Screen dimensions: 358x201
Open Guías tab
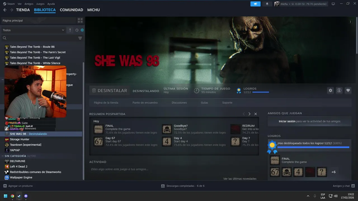204,102
